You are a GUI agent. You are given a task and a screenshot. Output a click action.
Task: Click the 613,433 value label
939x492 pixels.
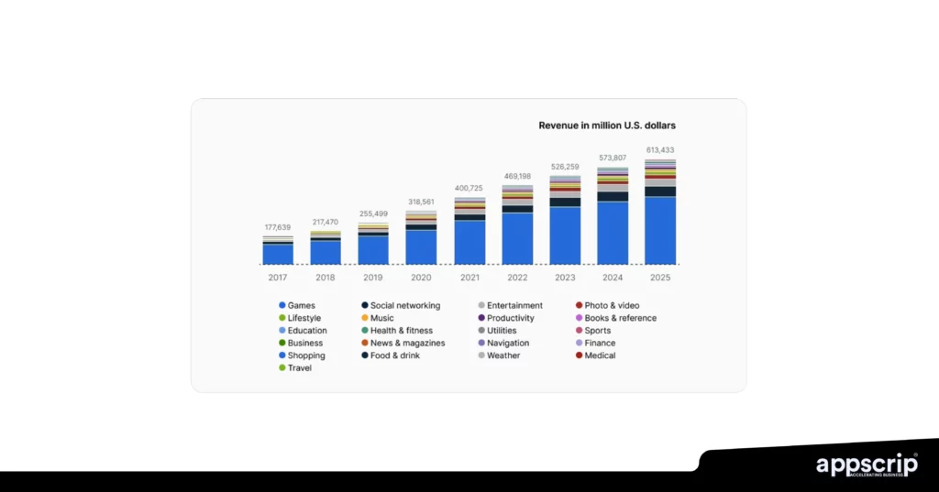pyautogui.click(x=660, y=150)
